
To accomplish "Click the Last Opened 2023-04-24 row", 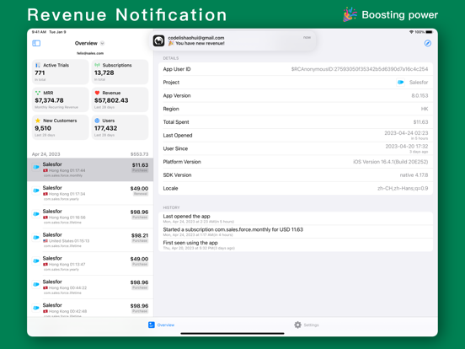I will [296, 136].
